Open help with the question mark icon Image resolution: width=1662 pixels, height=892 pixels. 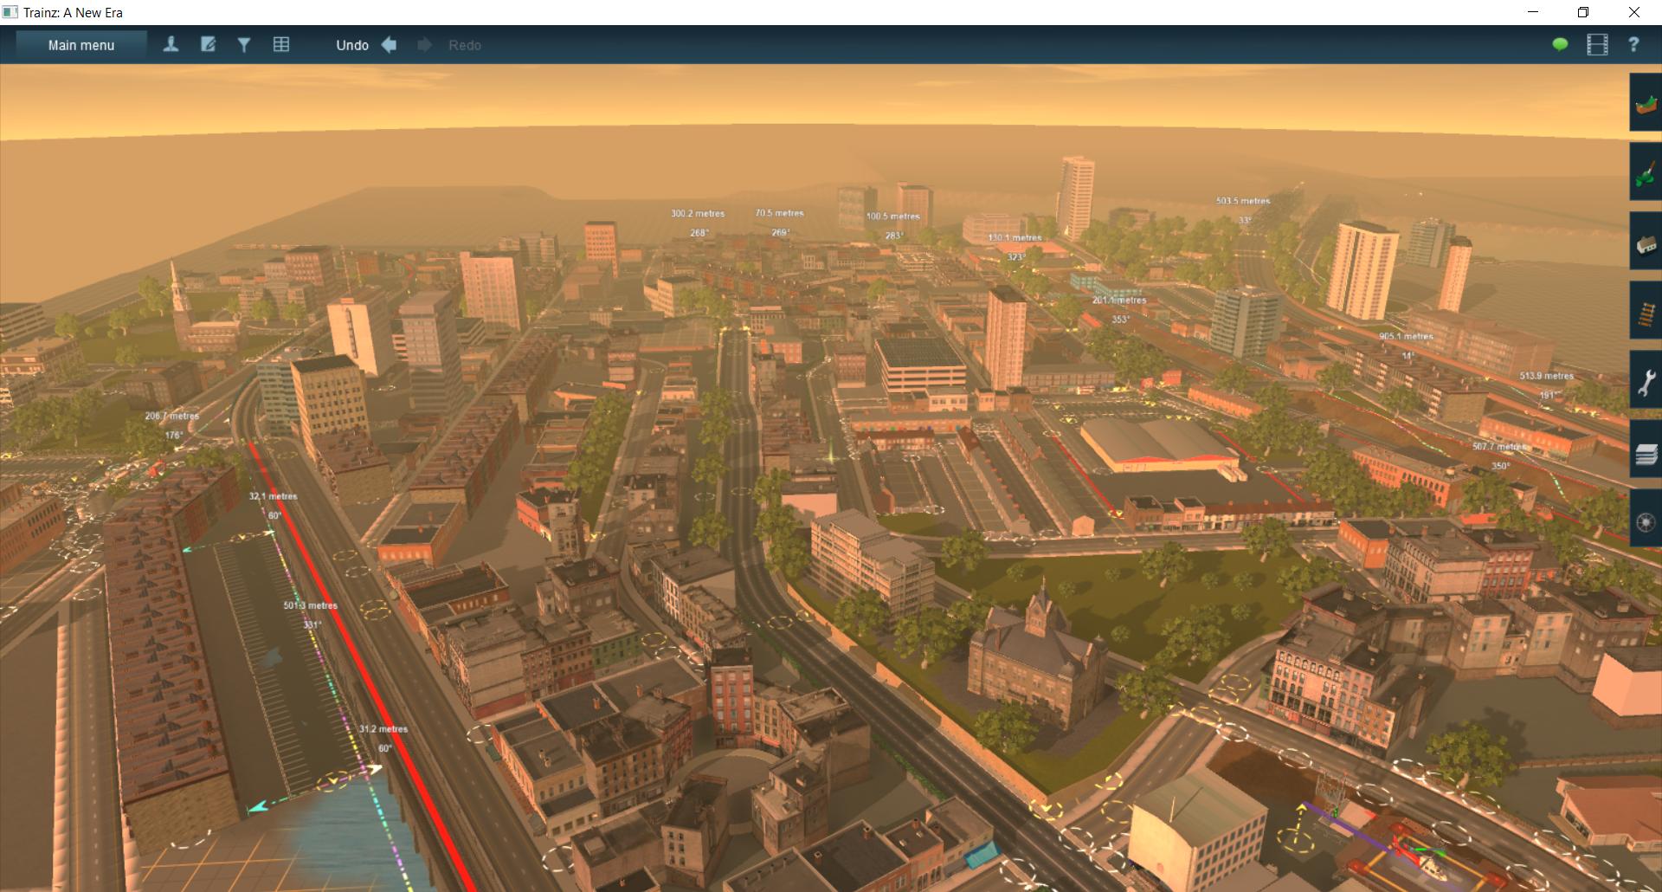[x=1633, y=45]
